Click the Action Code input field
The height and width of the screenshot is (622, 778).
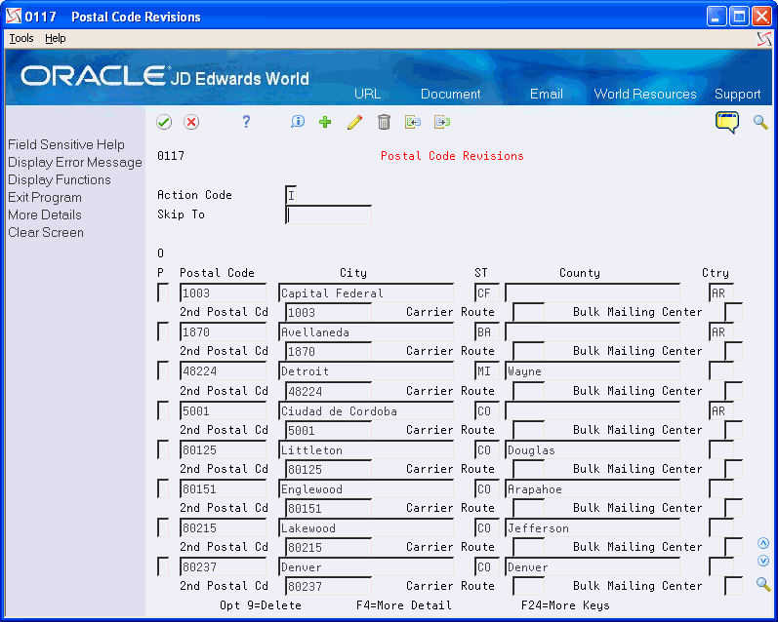pos(291,195)
